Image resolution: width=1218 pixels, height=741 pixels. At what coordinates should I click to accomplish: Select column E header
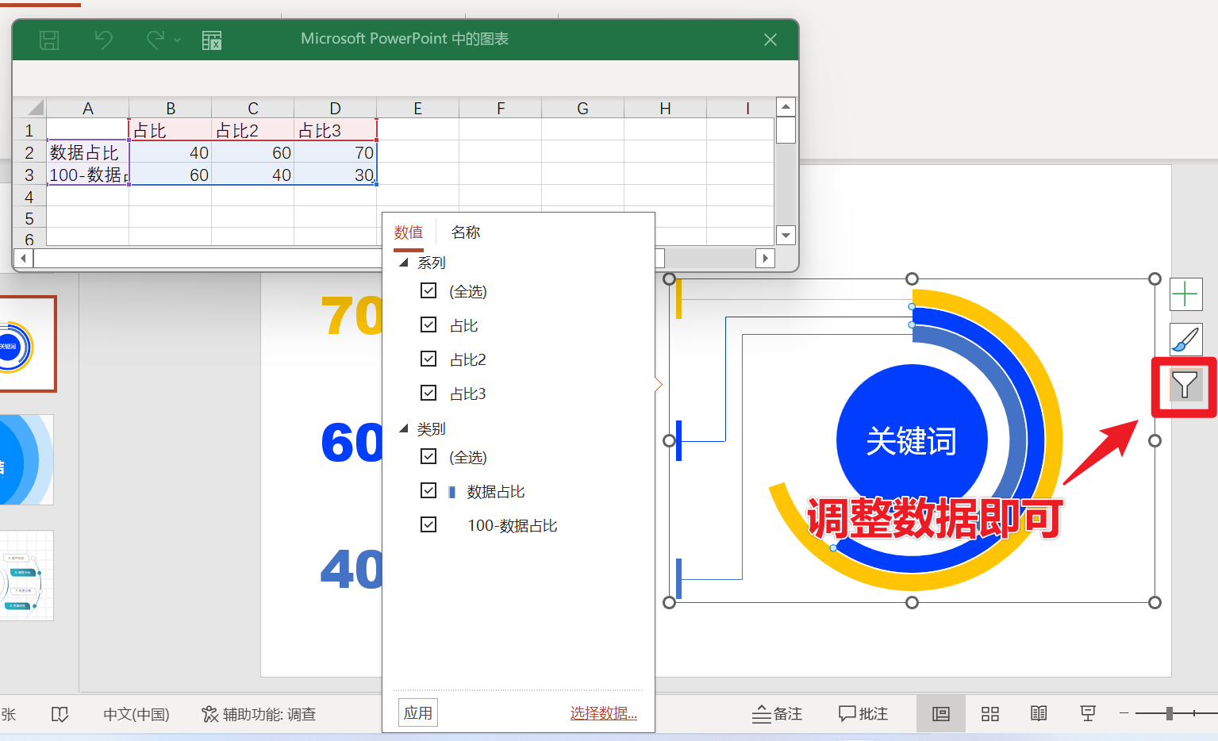click(x=418, y=109)
